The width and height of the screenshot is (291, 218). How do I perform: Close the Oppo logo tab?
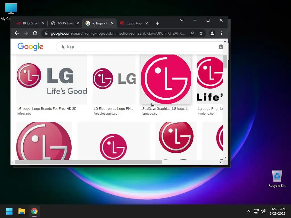coord(147,23)
